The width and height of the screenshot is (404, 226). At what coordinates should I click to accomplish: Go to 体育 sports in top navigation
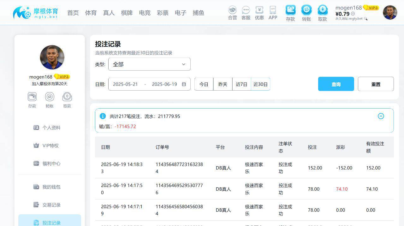[91, 13]
